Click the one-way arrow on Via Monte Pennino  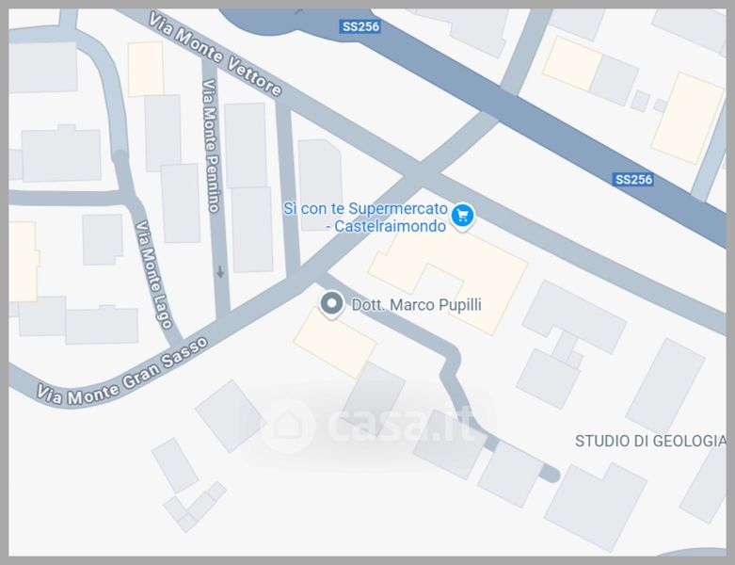(220, 271)
